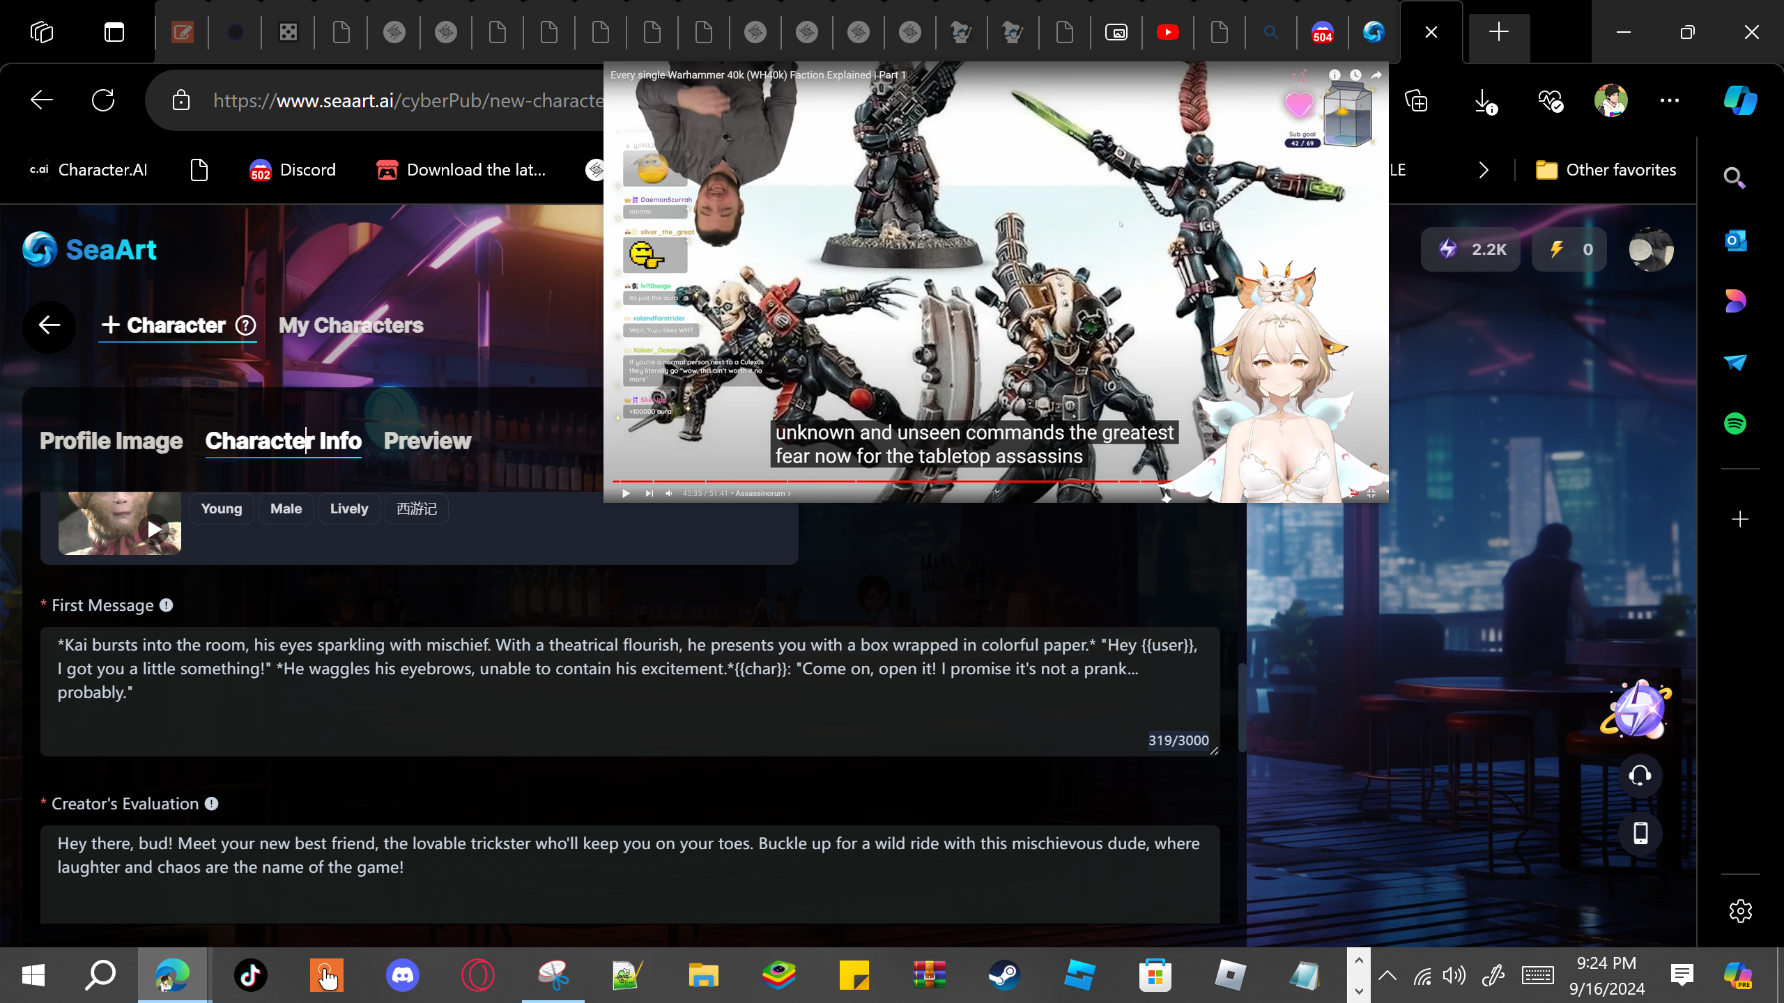Open Edge sidebar settings gear
The image size is (1784, 1003).
point(1740,911)
